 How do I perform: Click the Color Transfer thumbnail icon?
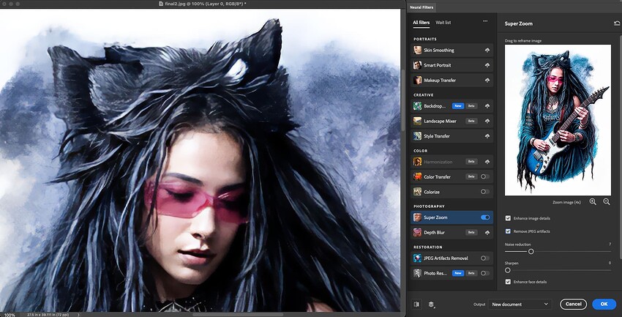coord(417,177)
